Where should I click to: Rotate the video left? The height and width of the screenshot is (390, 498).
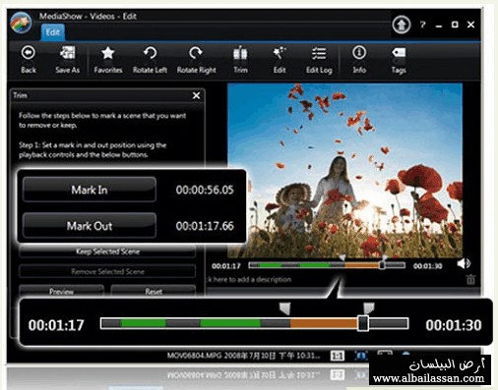(x=150, y=60)
